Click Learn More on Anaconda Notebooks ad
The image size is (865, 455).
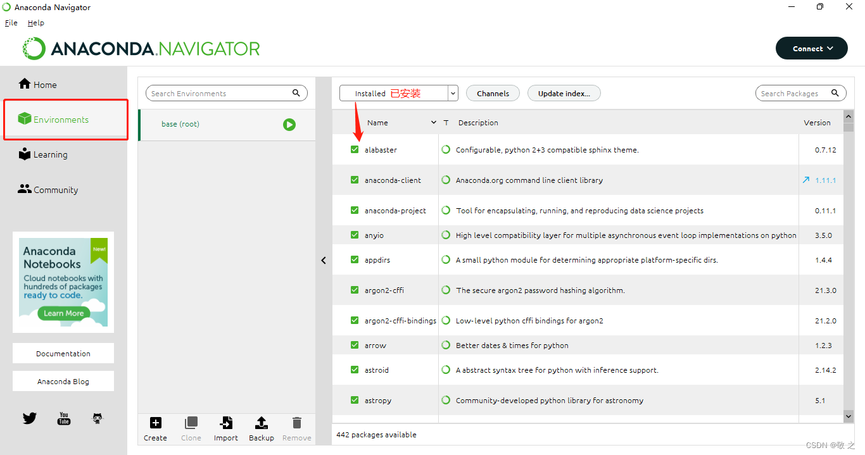coord(63,313)
